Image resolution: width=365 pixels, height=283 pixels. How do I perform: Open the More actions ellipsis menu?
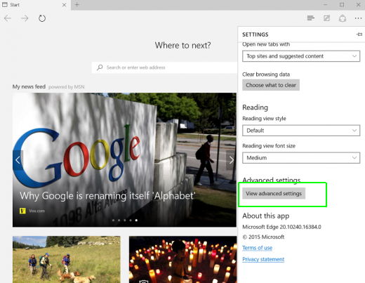point(358,18)
